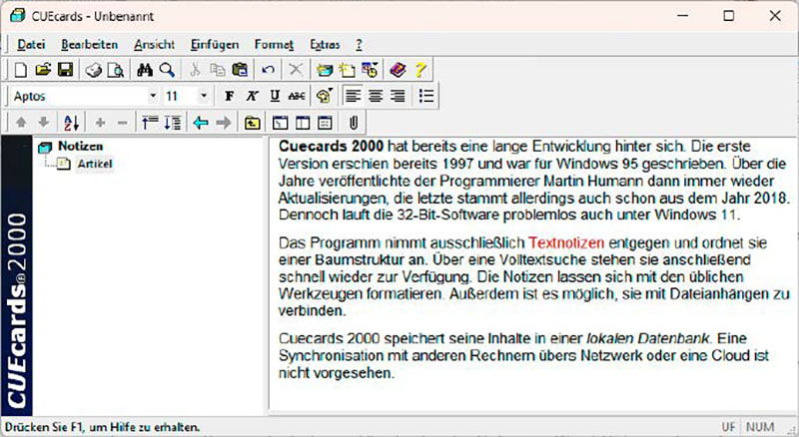Open the Bearbeiten menu
Viewport: 799px width, 437px height.
(x=89, y=45)
